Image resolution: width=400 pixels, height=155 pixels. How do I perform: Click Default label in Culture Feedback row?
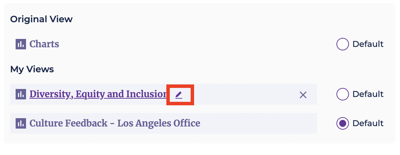tap(368, 123)
